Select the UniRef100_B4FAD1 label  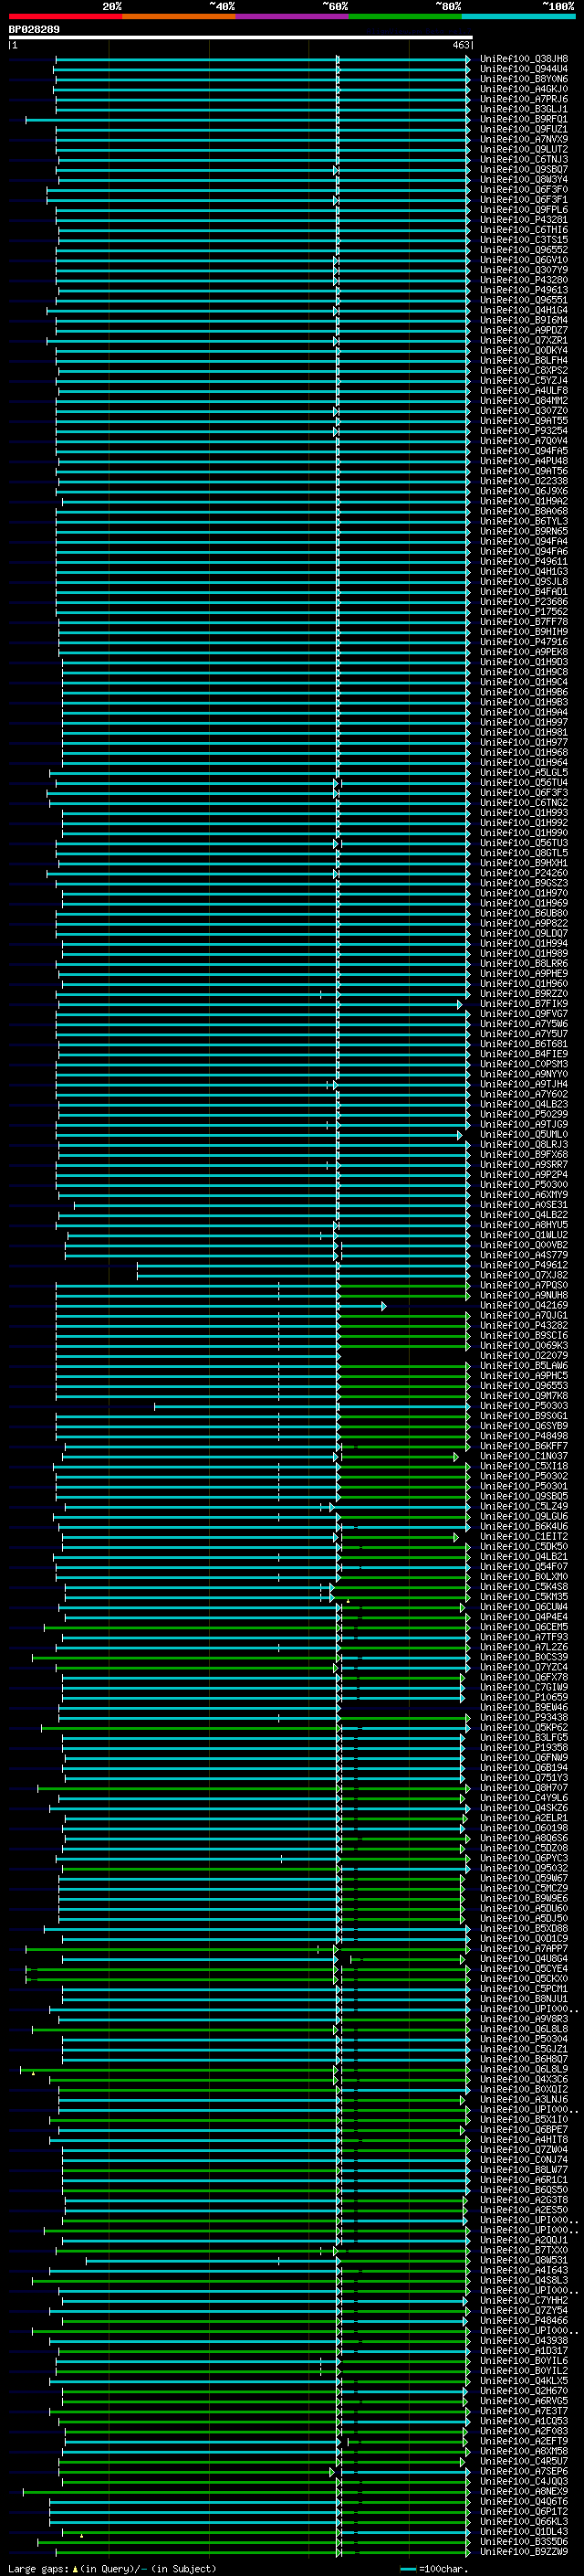[523, 592]
